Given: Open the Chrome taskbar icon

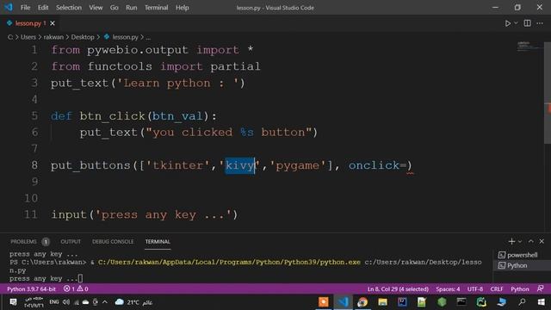Looking at the screenshot, I should [362, 302].
